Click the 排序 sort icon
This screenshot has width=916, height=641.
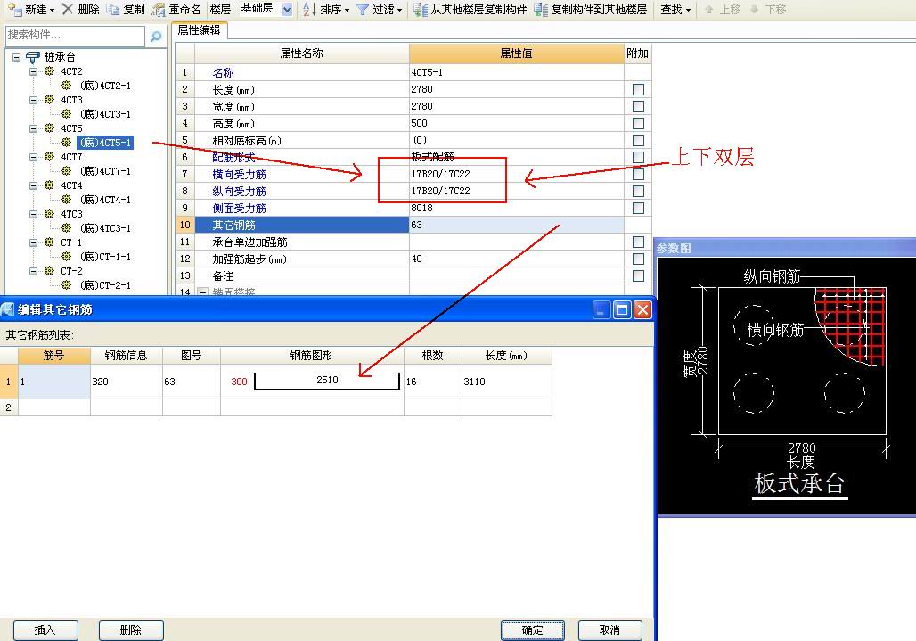point(309,9)
